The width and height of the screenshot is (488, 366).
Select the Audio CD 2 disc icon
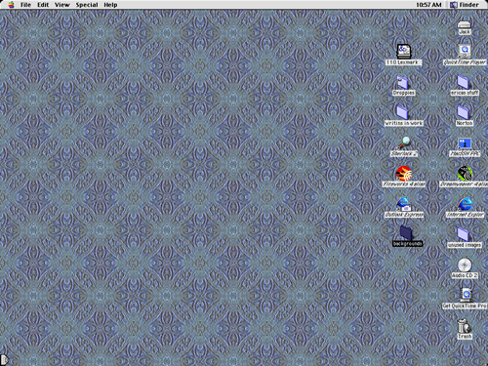[x=465, y=264]
